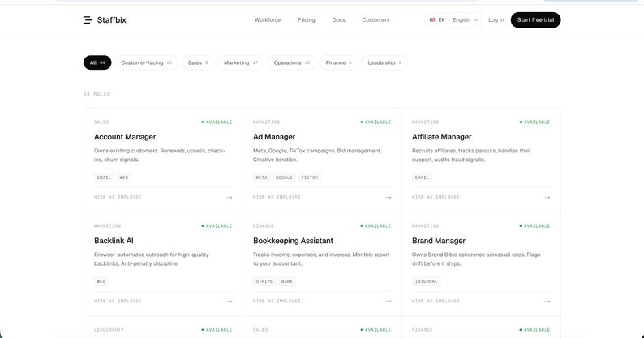Screen dimensions: 644x338
Task: Filter by Marketing roles
Action: (241, 62)
